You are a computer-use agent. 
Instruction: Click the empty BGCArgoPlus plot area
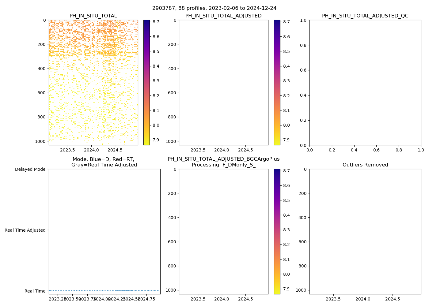tap(223, 231)
